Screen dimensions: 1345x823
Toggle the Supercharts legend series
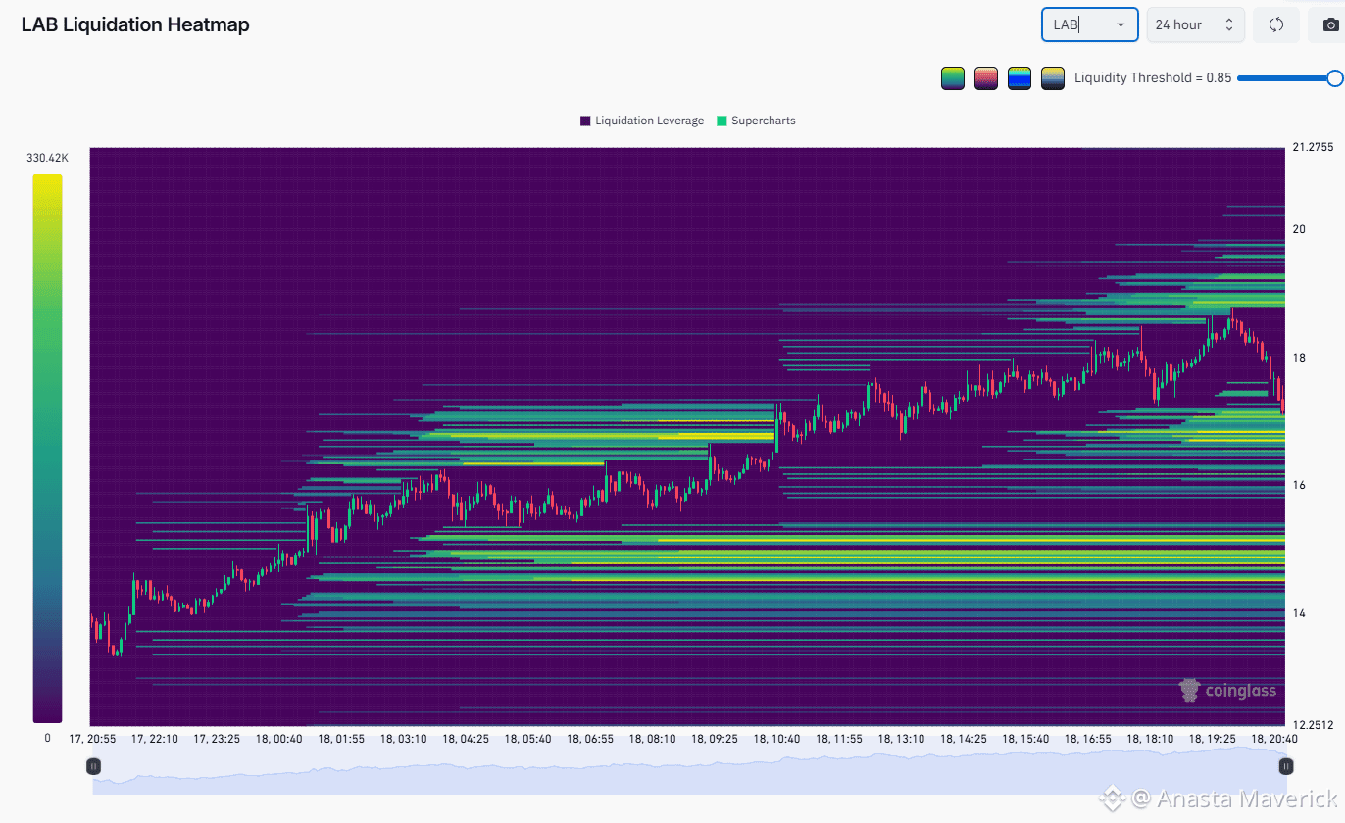pos(756,121)
